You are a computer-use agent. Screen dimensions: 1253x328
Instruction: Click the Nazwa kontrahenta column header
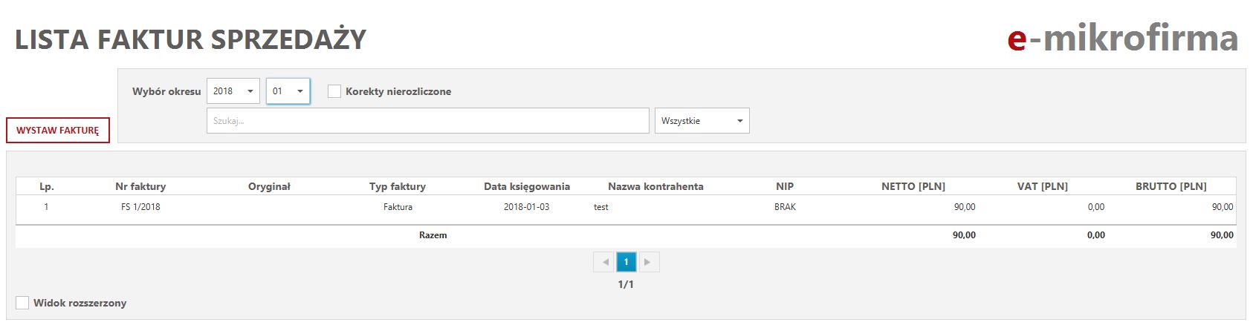[x=655, y=186]
